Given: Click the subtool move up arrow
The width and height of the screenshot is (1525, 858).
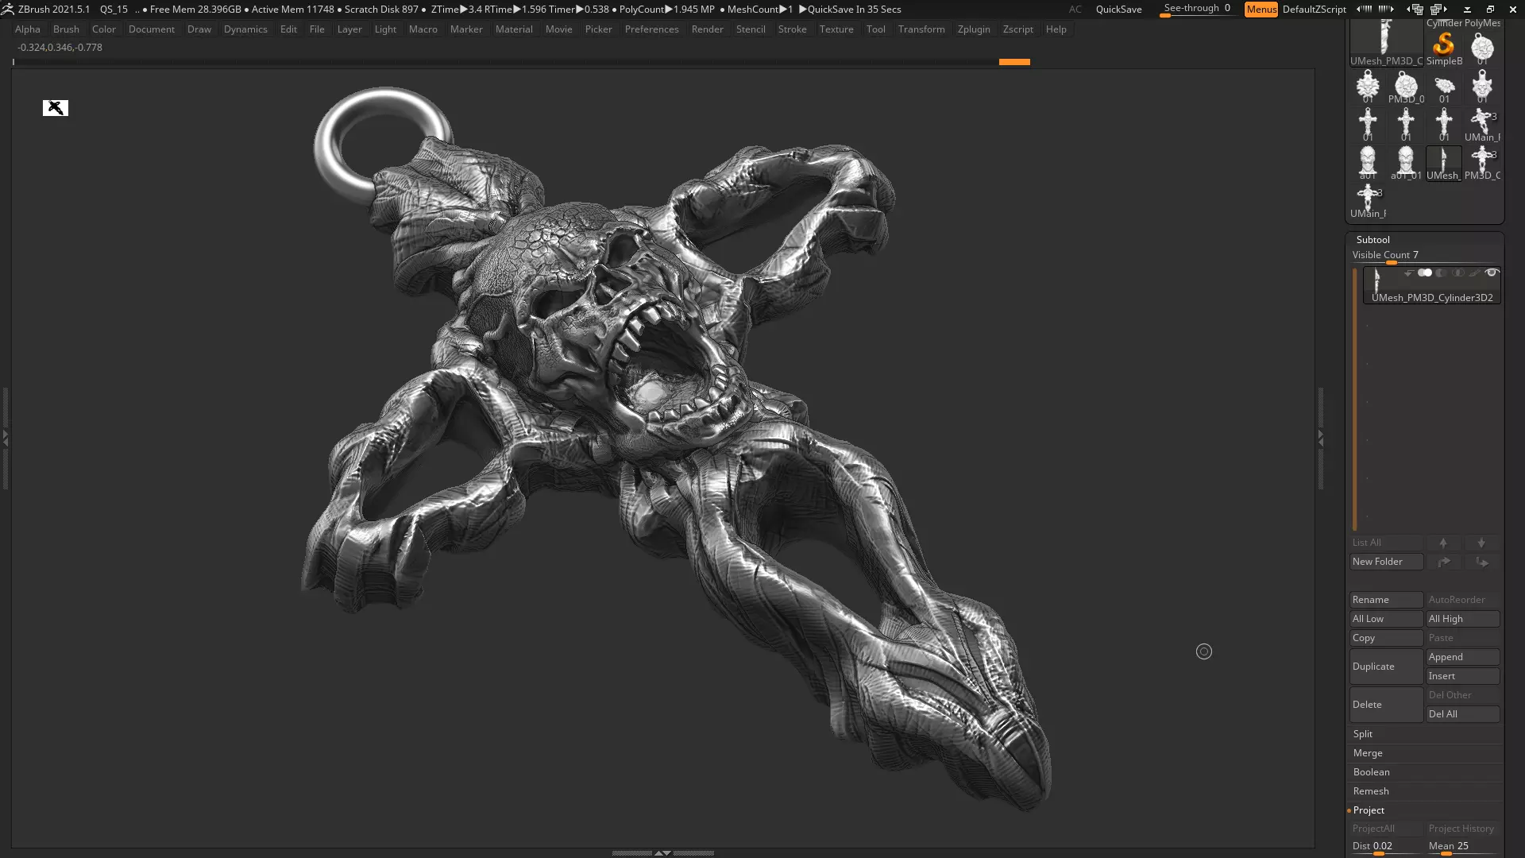Looking at the screenshot, I should pyautogui.click(x=1443, y=543).
